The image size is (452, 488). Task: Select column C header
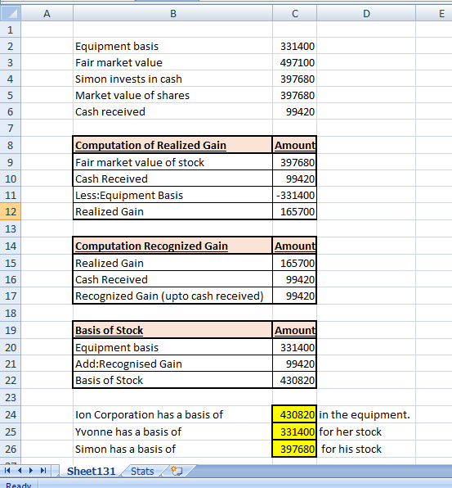click(295, 13)
